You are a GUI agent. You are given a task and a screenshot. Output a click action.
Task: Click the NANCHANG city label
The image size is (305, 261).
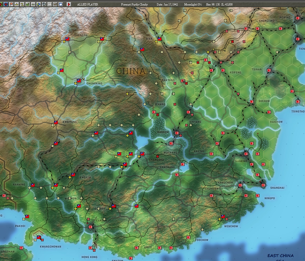coord(167,167)
